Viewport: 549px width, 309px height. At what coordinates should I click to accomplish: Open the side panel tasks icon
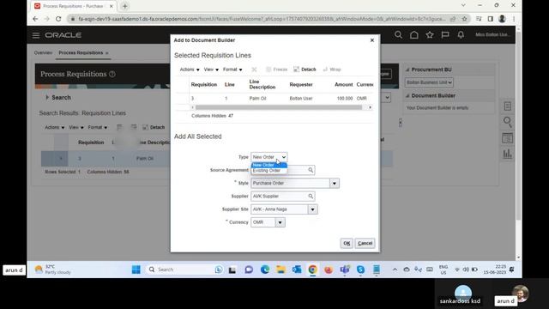click(507, 106)
